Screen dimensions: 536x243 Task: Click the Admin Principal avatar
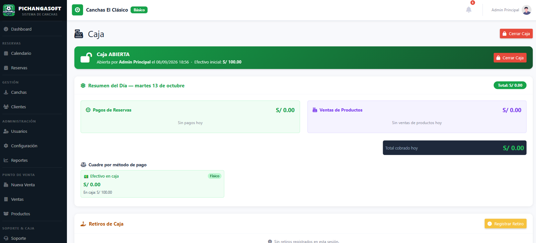[x=527, y=10]
